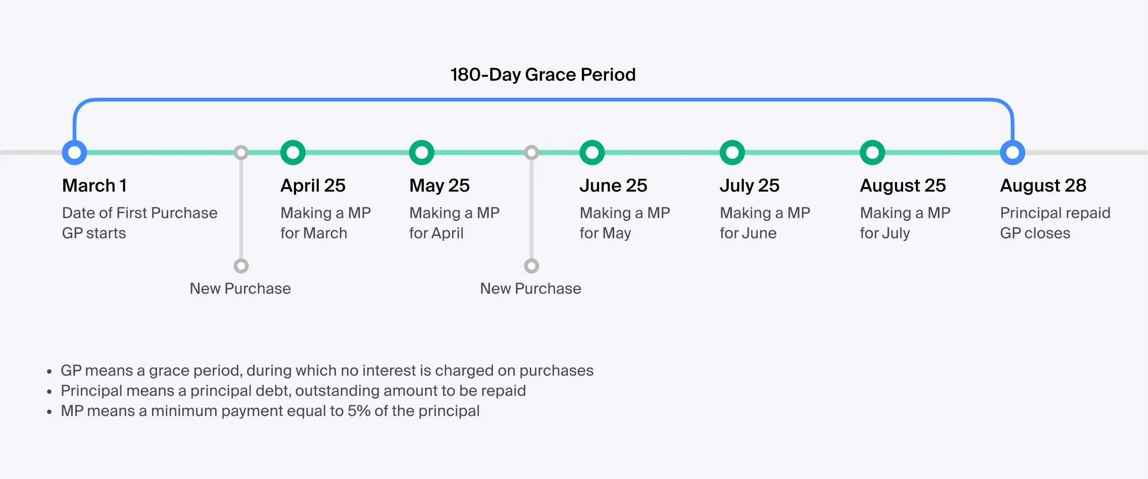Click the August 28 date label
The height and width of the screenshot is (479, 1148).
(1043, 186)
